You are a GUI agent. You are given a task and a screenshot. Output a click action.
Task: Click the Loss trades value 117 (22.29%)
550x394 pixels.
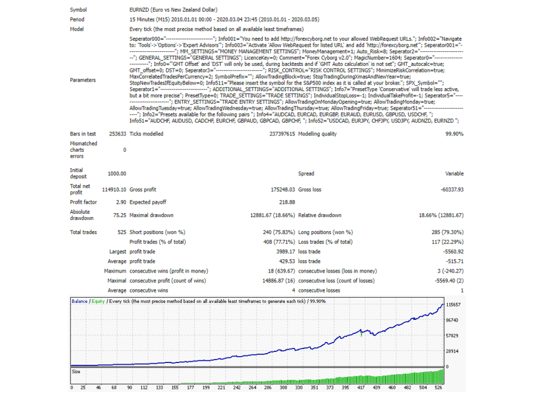pyautogui.click(x=448, y=242)
